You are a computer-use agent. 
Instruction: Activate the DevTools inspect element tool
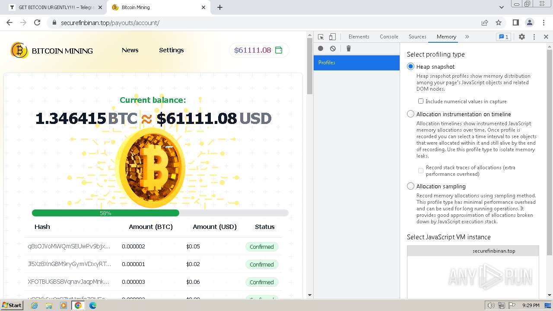pyautogui.click(x=321, y=37)
